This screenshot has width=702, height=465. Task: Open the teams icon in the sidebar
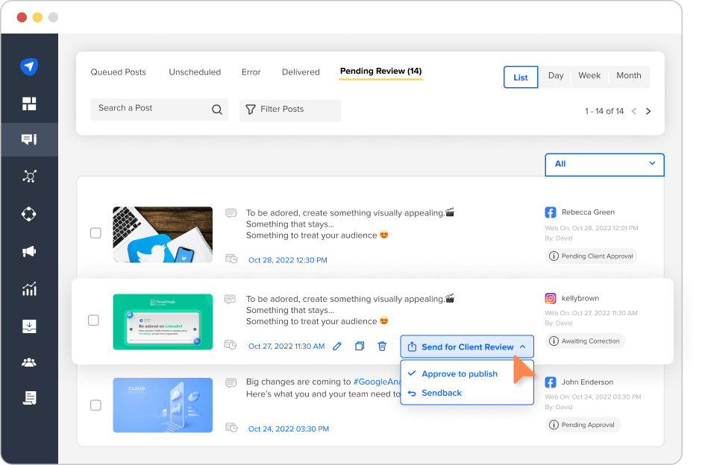(29, 363)
